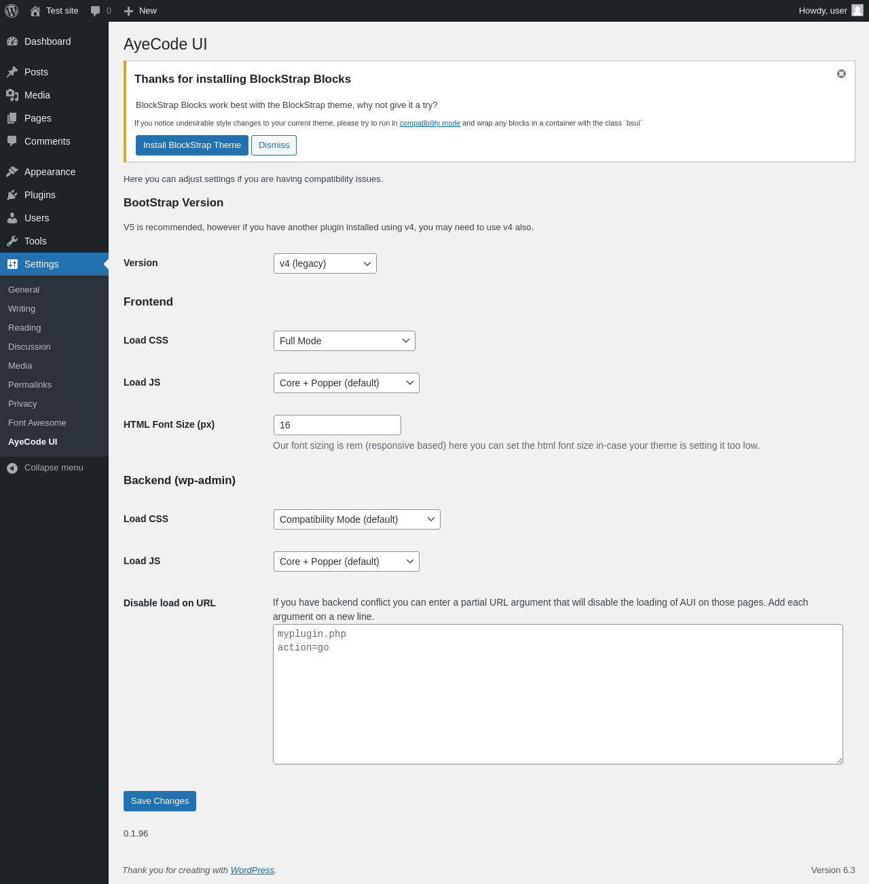This screenshot has height=884, width=869.
Task: Follow the compatibility mode link
Action: click(x=430, y=123)
